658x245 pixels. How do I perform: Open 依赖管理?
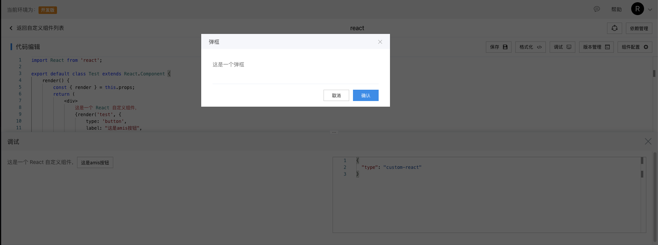pos(639,28)
